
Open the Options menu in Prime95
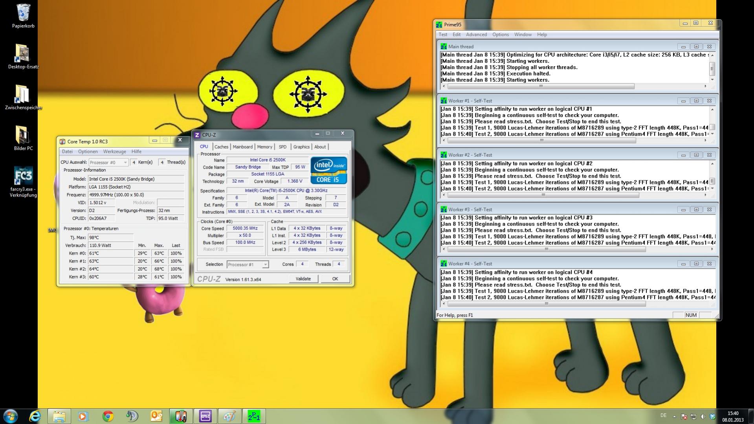click(x=501, y=35)
